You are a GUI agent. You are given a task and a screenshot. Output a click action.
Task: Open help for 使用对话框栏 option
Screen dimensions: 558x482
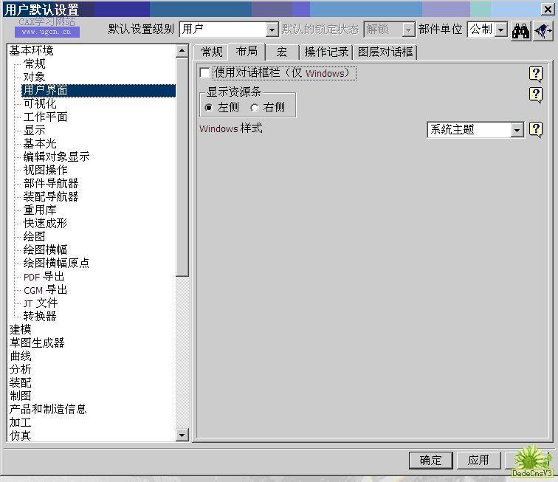[536, 74]
